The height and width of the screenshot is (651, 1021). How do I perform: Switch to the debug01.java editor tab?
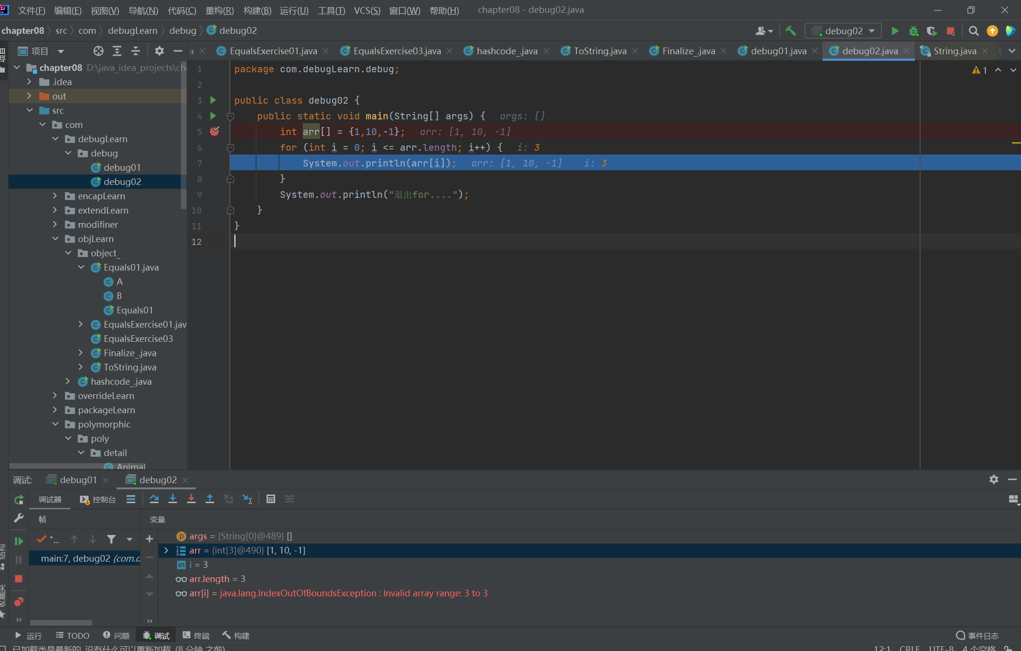click(778, 51)
